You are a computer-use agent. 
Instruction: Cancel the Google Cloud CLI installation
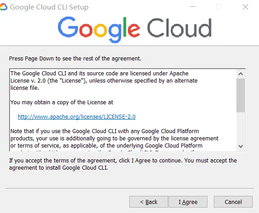[x=233, y=202]
